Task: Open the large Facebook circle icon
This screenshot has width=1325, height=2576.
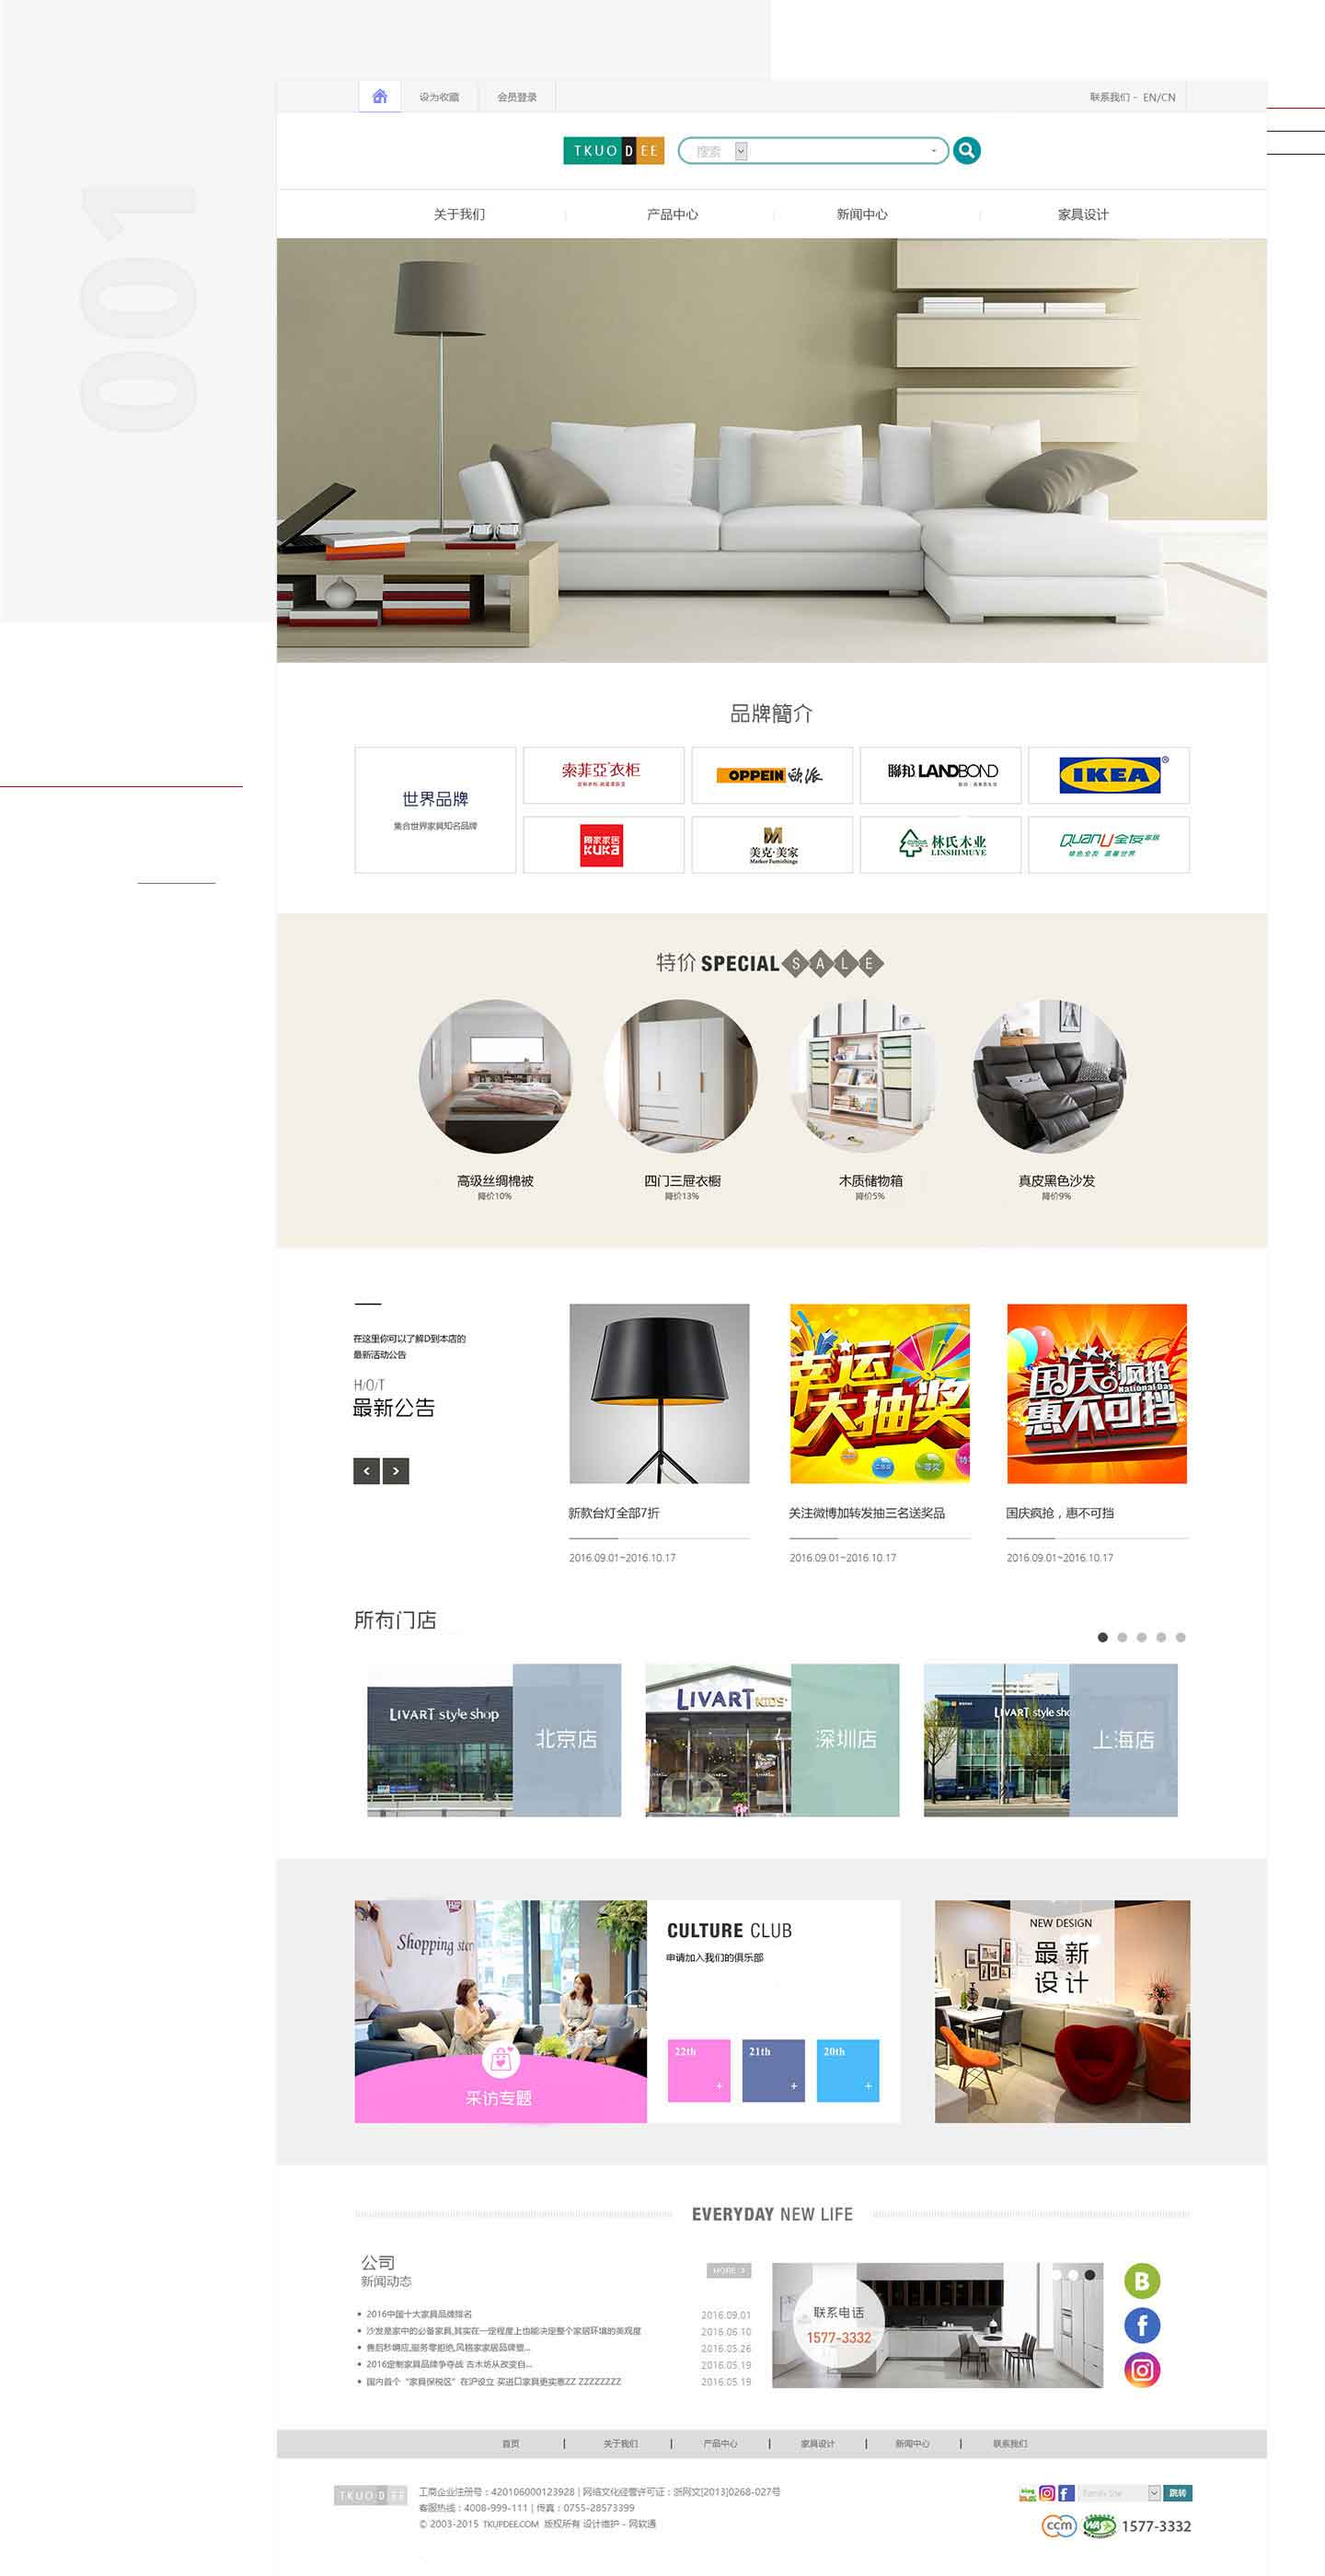Action: (x=1142, y=2325)
